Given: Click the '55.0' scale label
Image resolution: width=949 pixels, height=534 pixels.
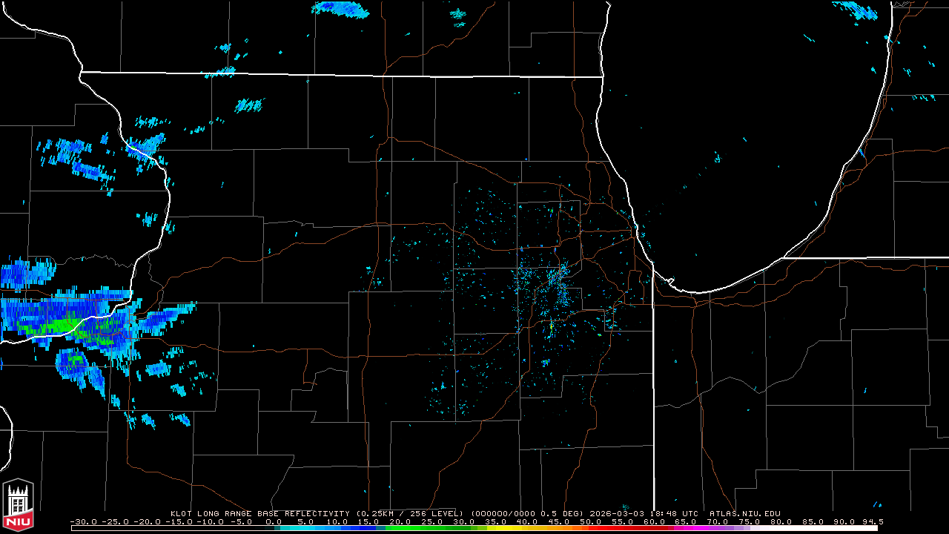Looking at the screenshot, I should tap(624, 521).
